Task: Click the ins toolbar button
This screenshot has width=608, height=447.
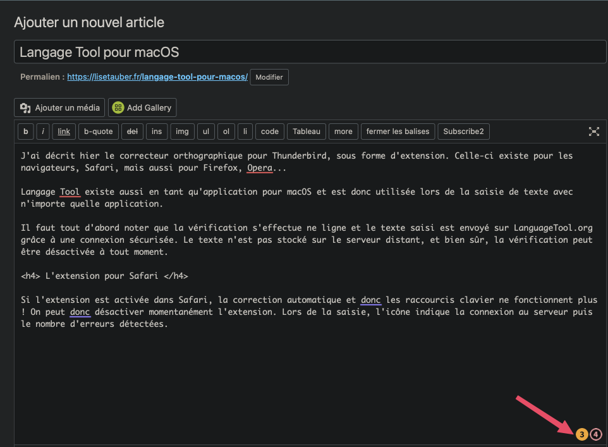Action: click(x=157, y=132)
